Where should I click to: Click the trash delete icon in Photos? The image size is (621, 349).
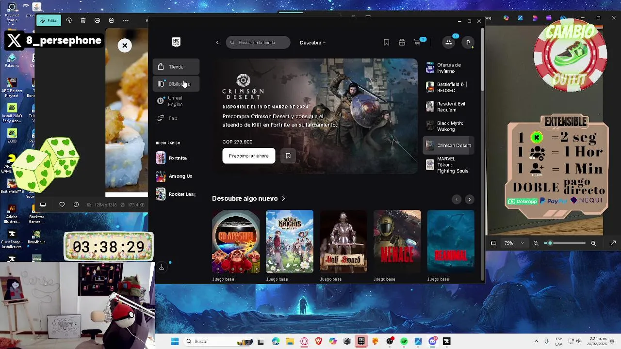pos(83,21)
